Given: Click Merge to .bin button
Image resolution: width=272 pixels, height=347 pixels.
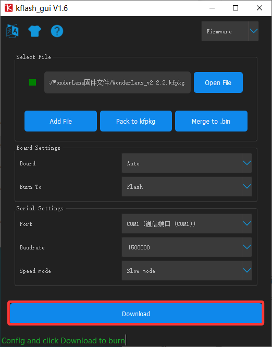Looking at the screenshot, I should tap(211, 121).
